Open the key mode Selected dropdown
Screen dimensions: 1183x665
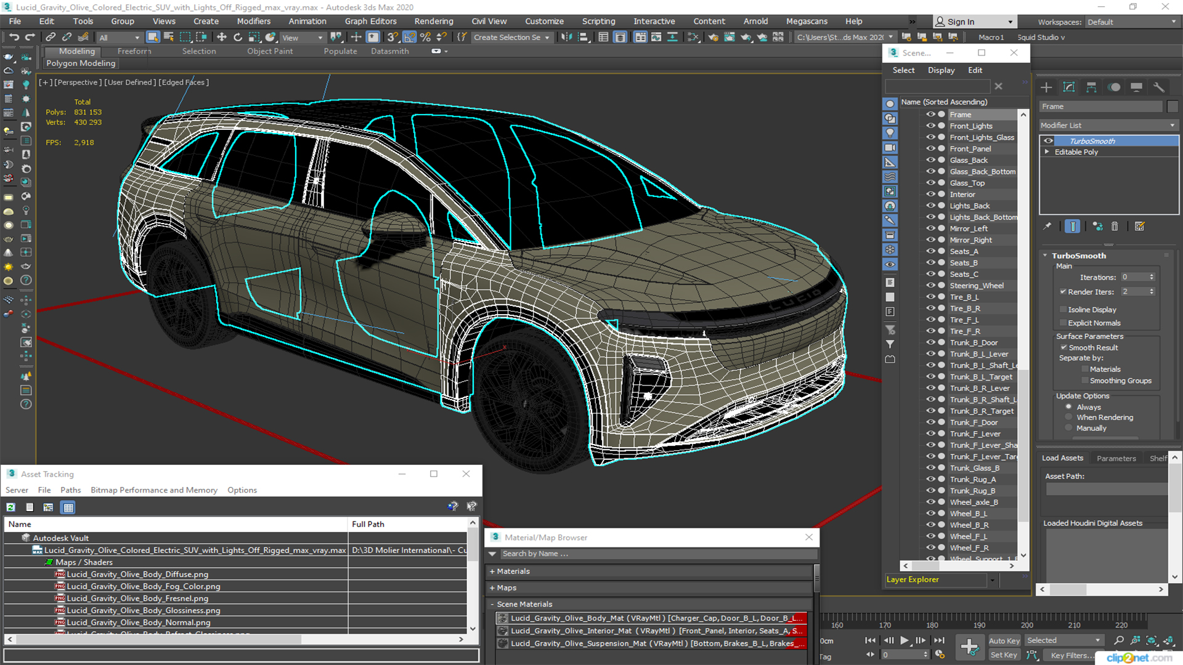click(x=1063, y=640)
